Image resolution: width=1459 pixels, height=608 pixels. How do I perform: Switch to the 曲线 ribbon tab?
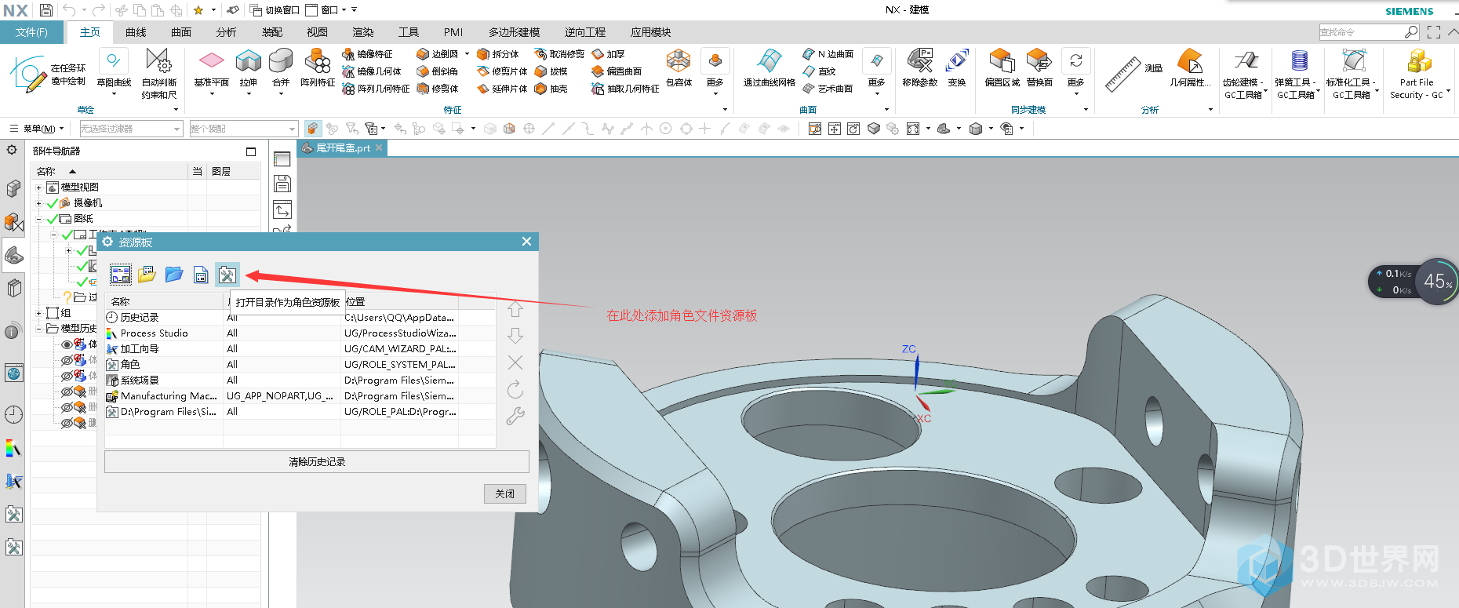(136, 32)
